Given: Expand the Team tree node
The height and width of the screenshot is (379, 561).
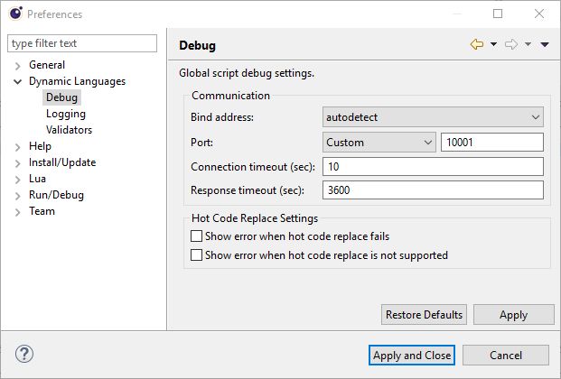Looking at the screenshot, I should tap(17, 212).
